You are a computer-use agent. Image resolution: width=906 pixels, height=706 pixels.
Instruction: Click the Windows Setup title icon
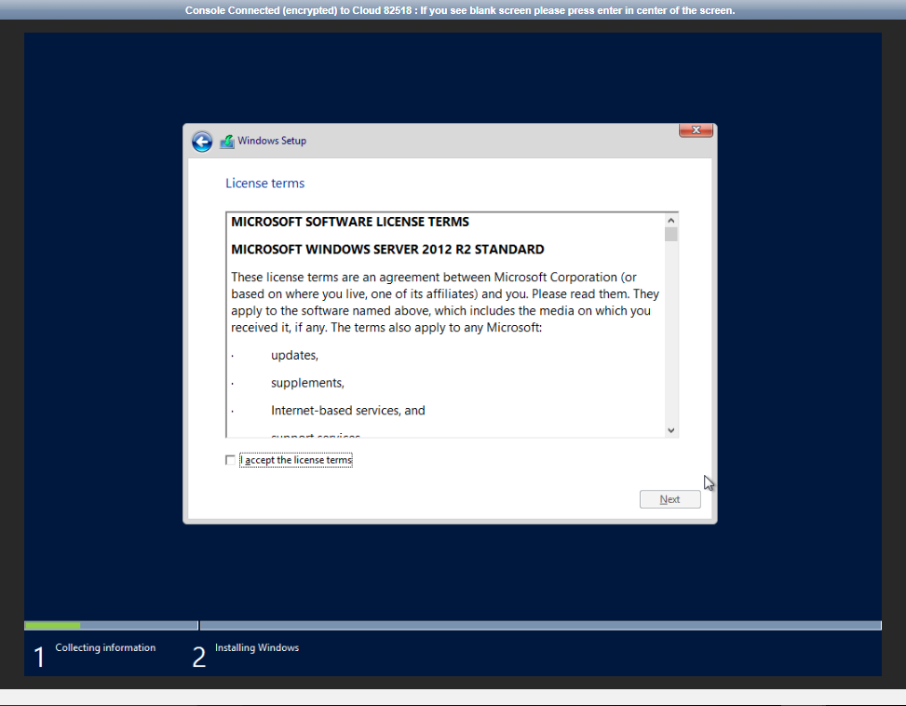point(227,141)
